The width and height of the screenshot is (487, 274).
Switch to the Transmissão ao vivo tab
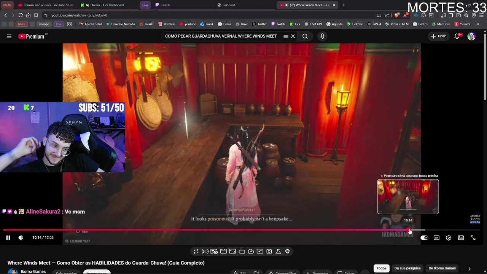pos(46,5)
